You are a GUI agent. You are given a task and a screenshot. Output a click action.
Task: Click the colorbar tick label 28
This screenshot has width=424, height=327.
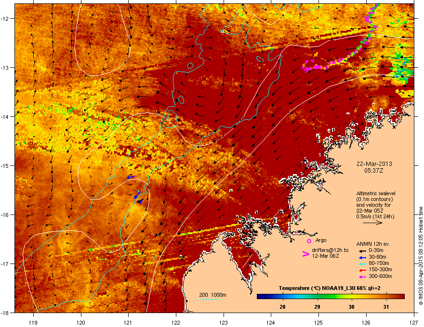pyautogui.click(x=282, y=307)
